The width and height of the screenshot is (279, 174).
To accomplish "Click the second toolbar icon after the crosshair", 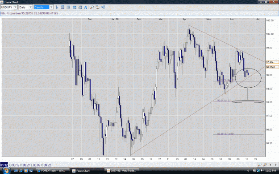I will coord(62,7).
